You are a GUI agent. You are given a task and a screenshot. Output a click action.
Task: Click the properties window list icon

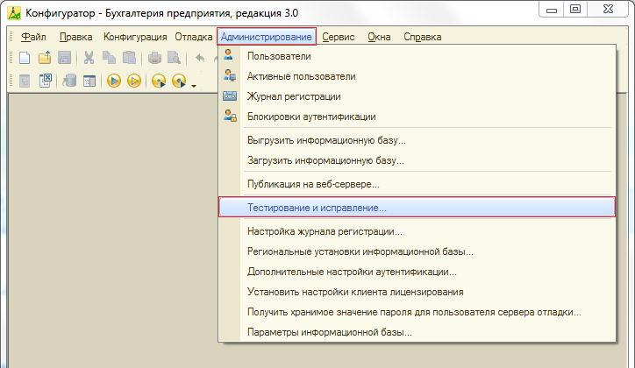(x=89, y=81)
